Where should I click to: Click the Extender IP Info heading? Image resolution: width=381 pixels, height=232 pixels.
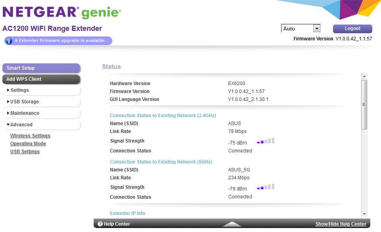click(x=127, y=213)
